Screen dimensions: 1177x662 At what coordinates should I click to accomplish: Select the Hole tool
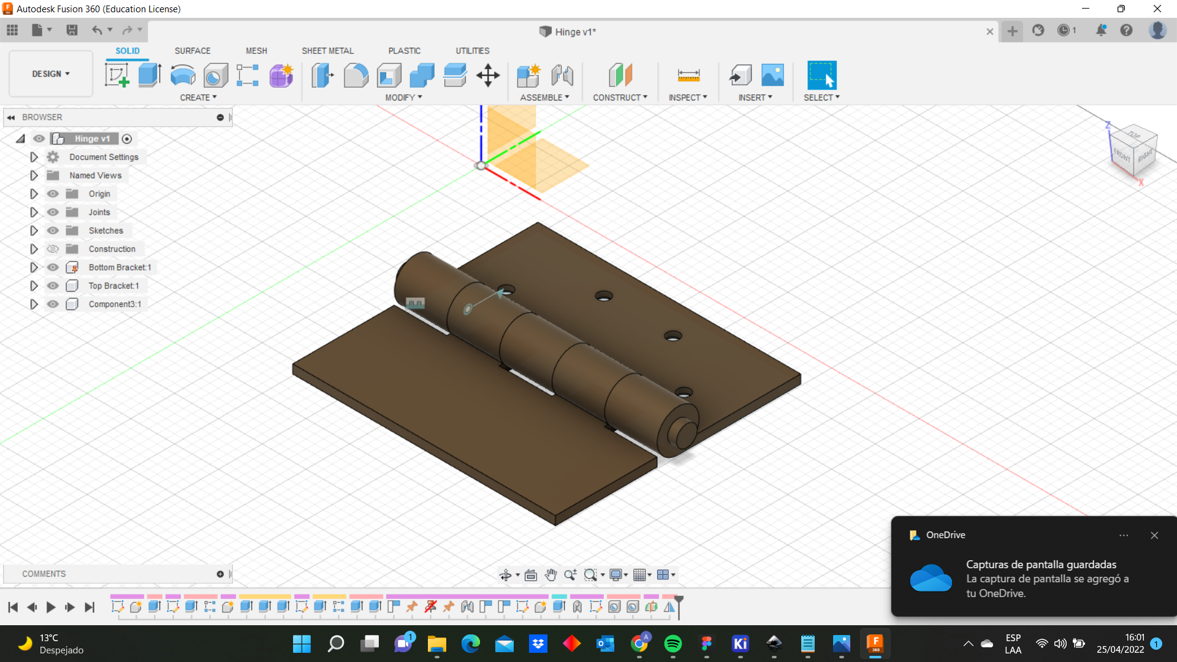(215, 75)
